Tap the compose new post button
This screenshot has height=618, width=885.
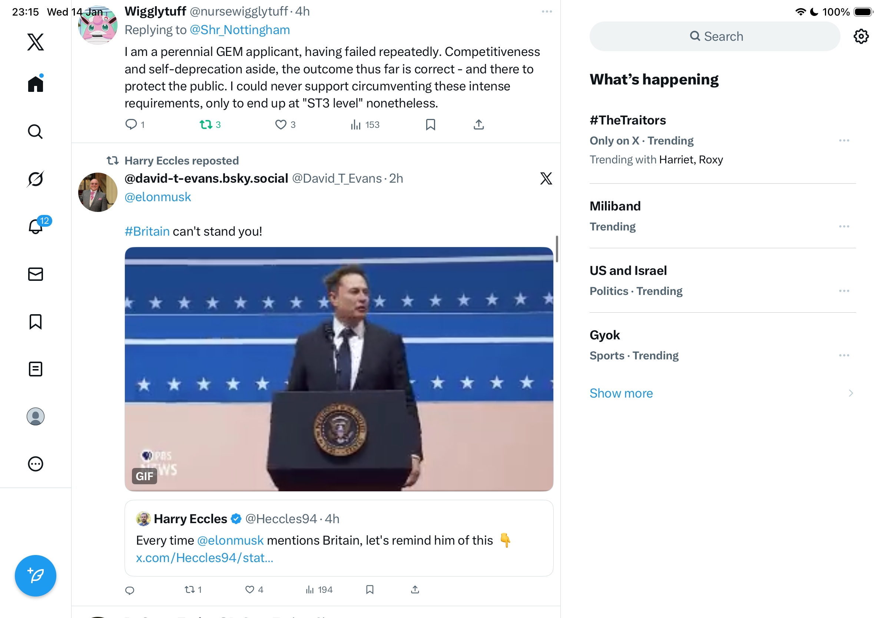(x=36, y=576)
